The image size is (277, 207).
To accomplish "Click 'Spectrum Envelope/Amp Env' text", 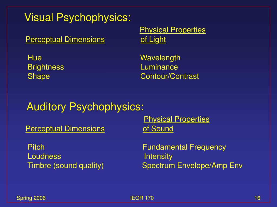I will coord(192,166).
